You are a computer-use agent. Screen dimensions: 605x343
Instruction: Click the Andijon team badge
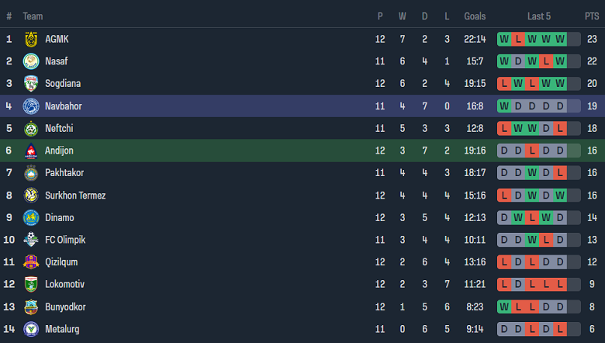click(31, 151)
